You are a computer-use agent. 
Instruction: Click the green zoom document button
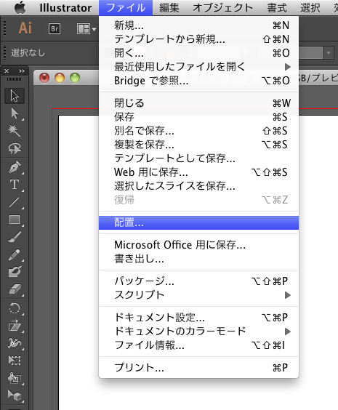click(x=75, y=78)
